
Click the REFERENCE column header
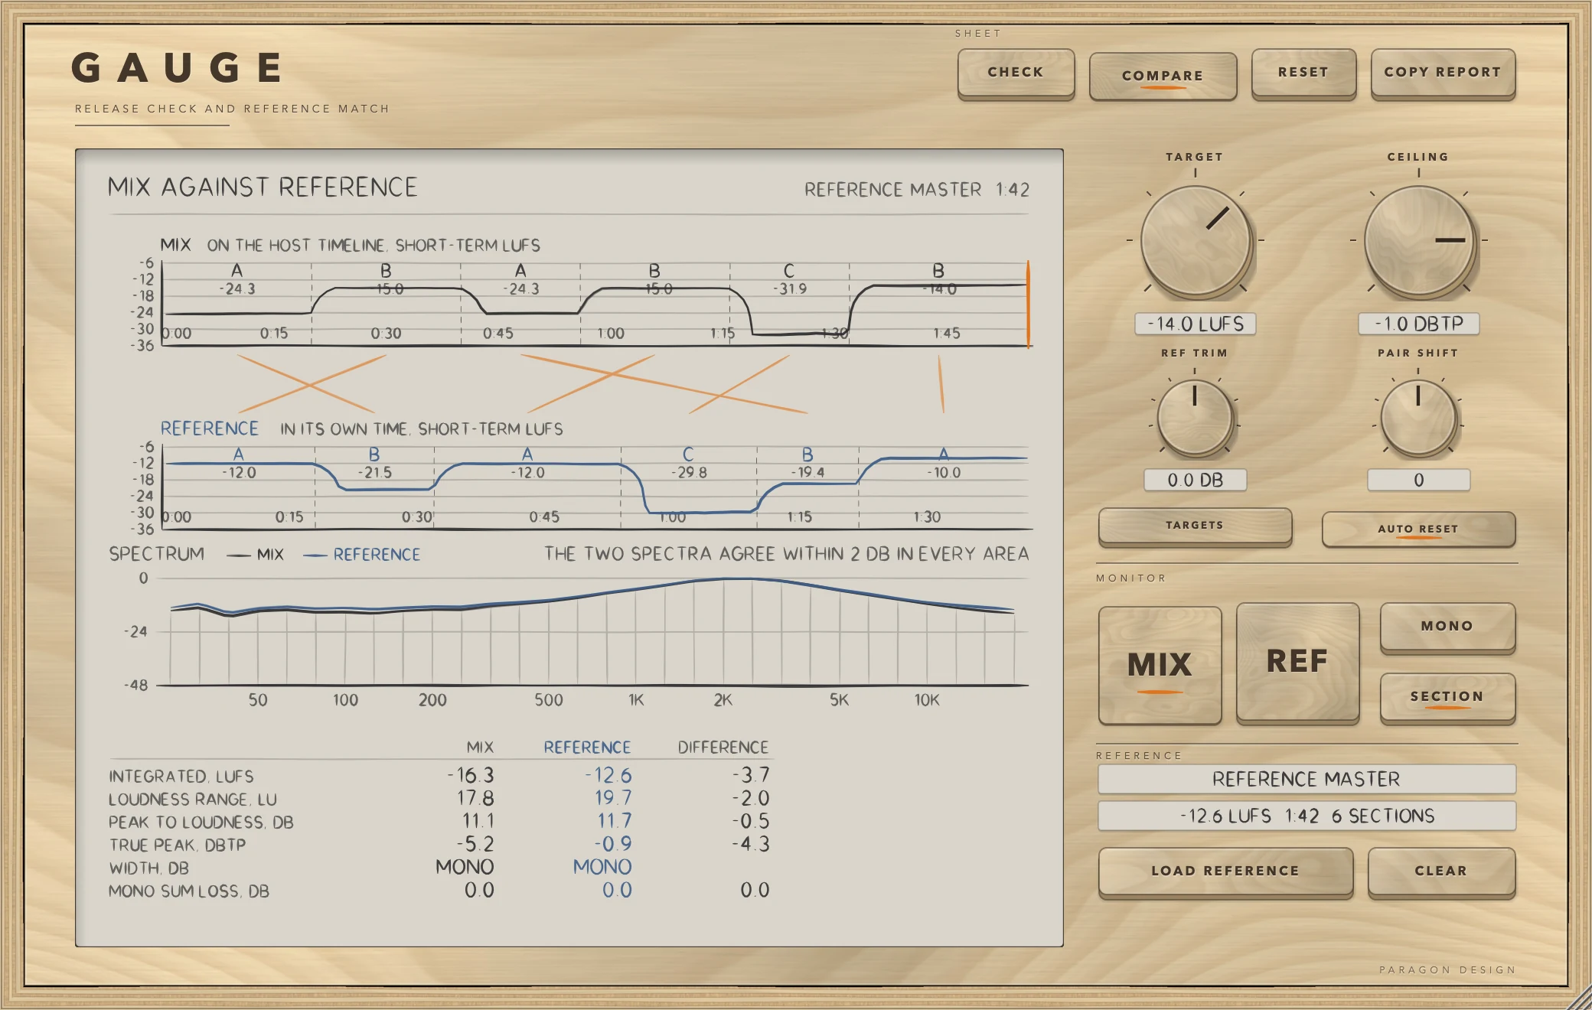point(587,748)
